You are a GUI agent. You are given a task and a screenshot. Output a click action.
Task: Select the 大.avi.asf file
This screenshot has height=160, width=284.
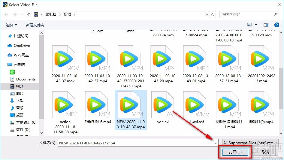196,107
